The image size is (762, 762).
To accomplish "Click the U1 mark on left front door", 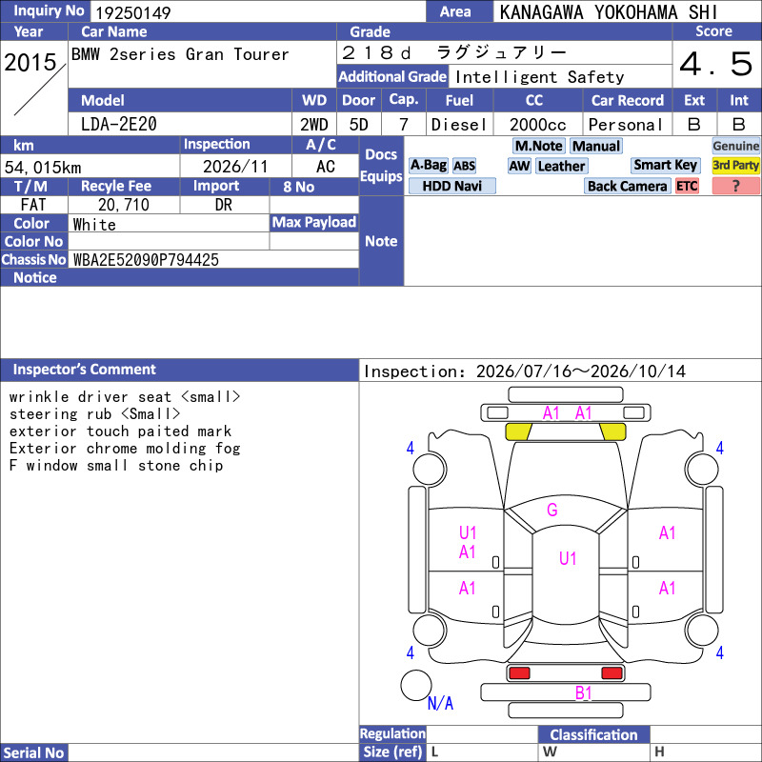I will pos(468,533).
